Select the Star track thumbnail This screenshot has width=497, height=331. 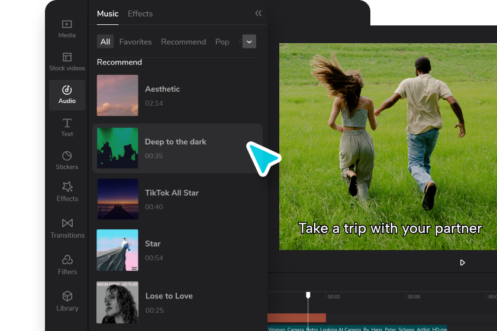(x=117, y=250)
